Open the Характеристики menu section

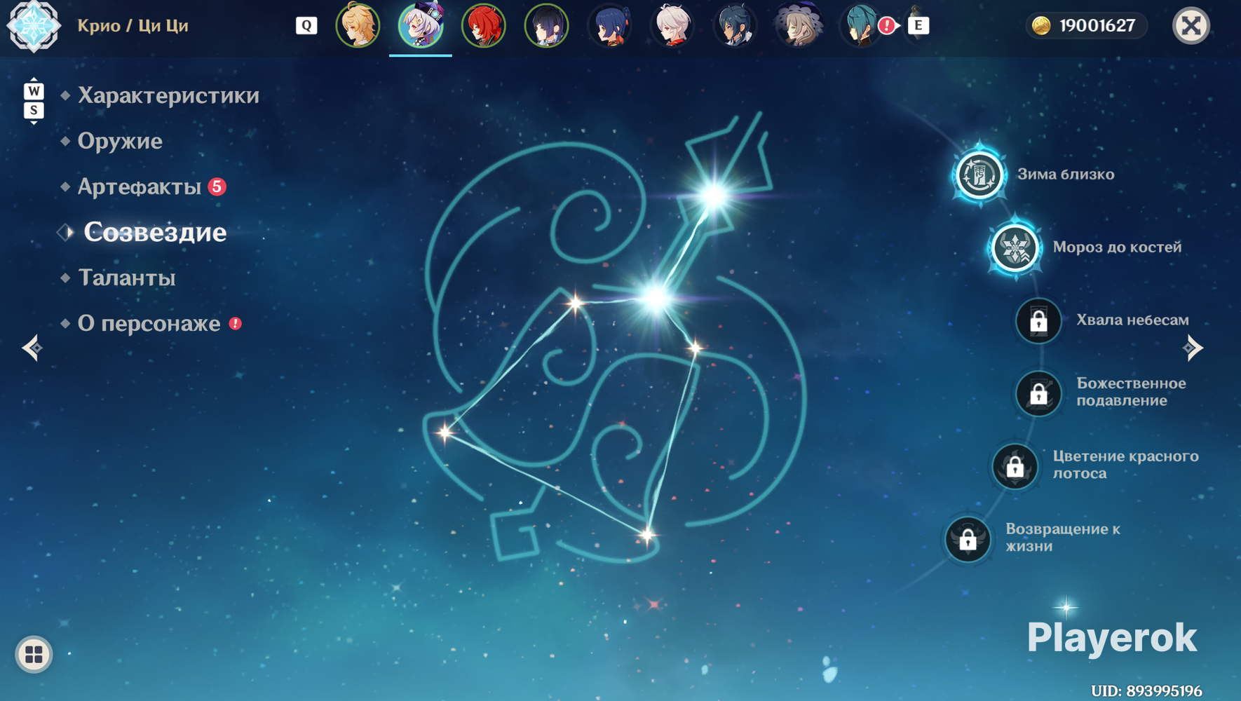point(168,95)
